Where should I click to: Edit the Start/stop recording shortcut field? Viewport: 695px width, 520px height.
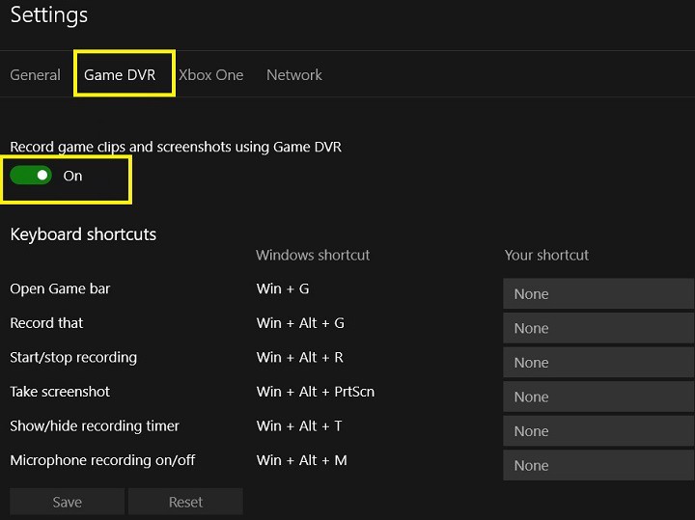point(598,363)
